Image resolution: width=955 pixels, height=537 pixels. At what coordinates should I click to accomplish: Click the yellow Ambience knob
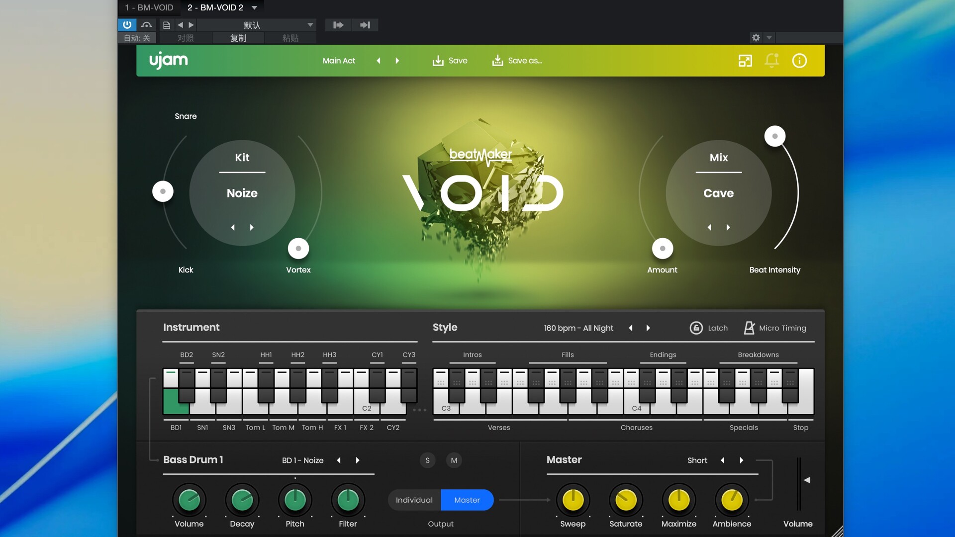(x=732, y=500)
